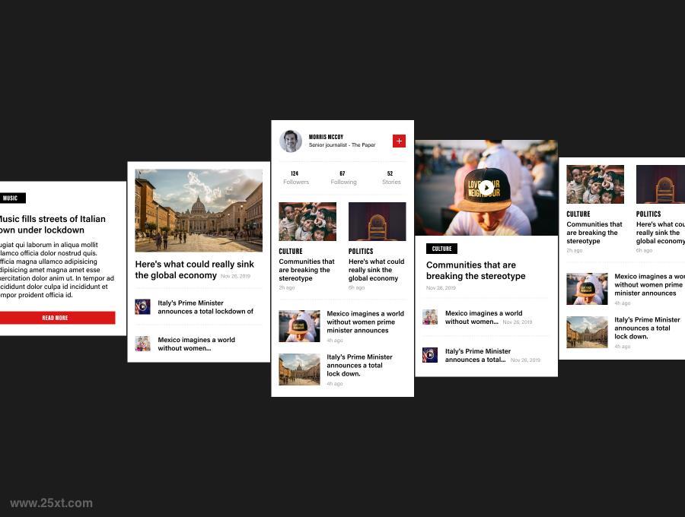
Task: Open Vatican thumbnail in rightmost card
Action: pos(587,332)
